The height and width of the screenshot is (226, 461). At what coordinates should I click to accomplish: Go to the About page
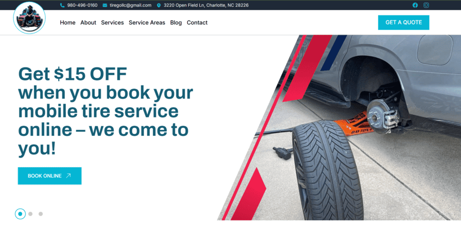pyautogui.click(x=88, y=23)
